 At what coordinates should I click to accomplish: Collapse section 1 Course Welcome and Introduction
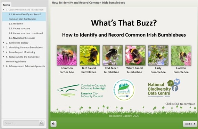(x=3, y=9)
